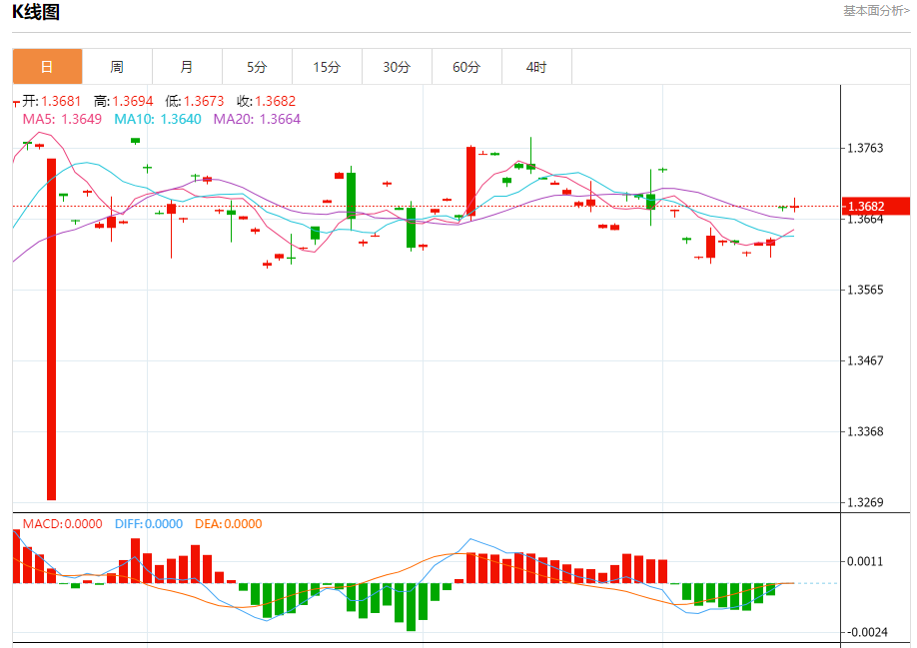This screenshot has width=917, height=648.
Task: Open the 15分 interval tab
Action: 327,67
